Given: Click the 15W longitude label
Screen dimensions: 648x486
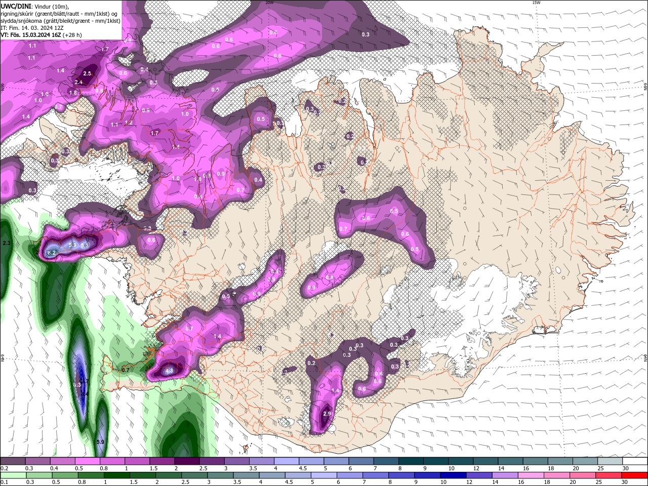Looking at the screenshot, I should pos(536,3).
